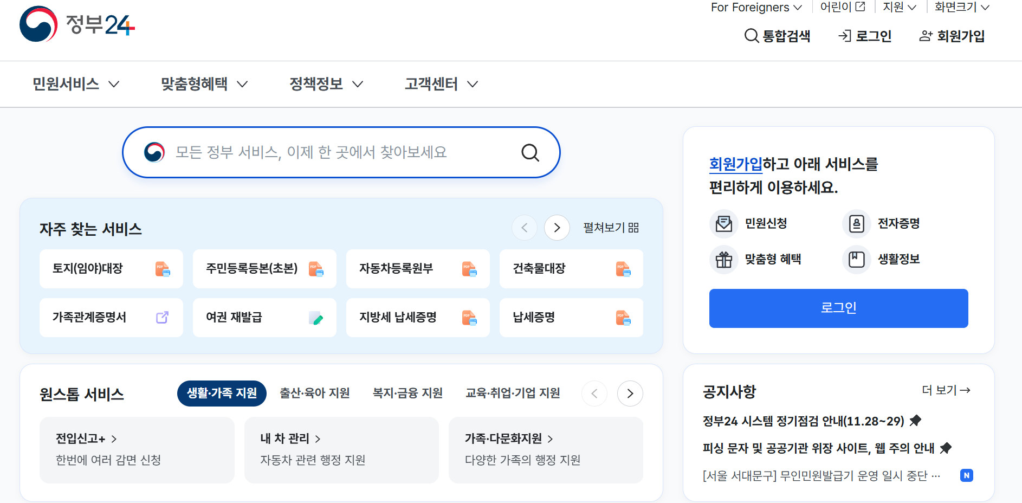This screenshot has height=503, width=1022.
Task: Click the 로그인 link in header
Action: (865, 36)
